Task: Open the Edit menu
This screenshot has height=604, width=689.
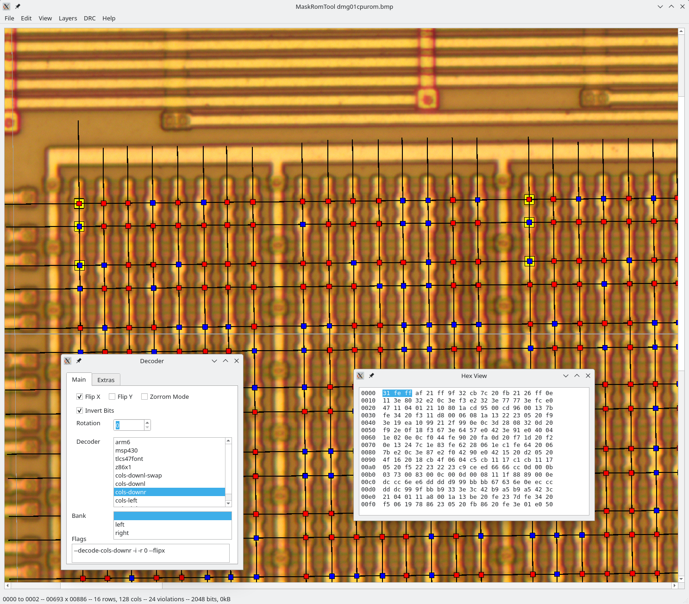Action: [26, 19]
